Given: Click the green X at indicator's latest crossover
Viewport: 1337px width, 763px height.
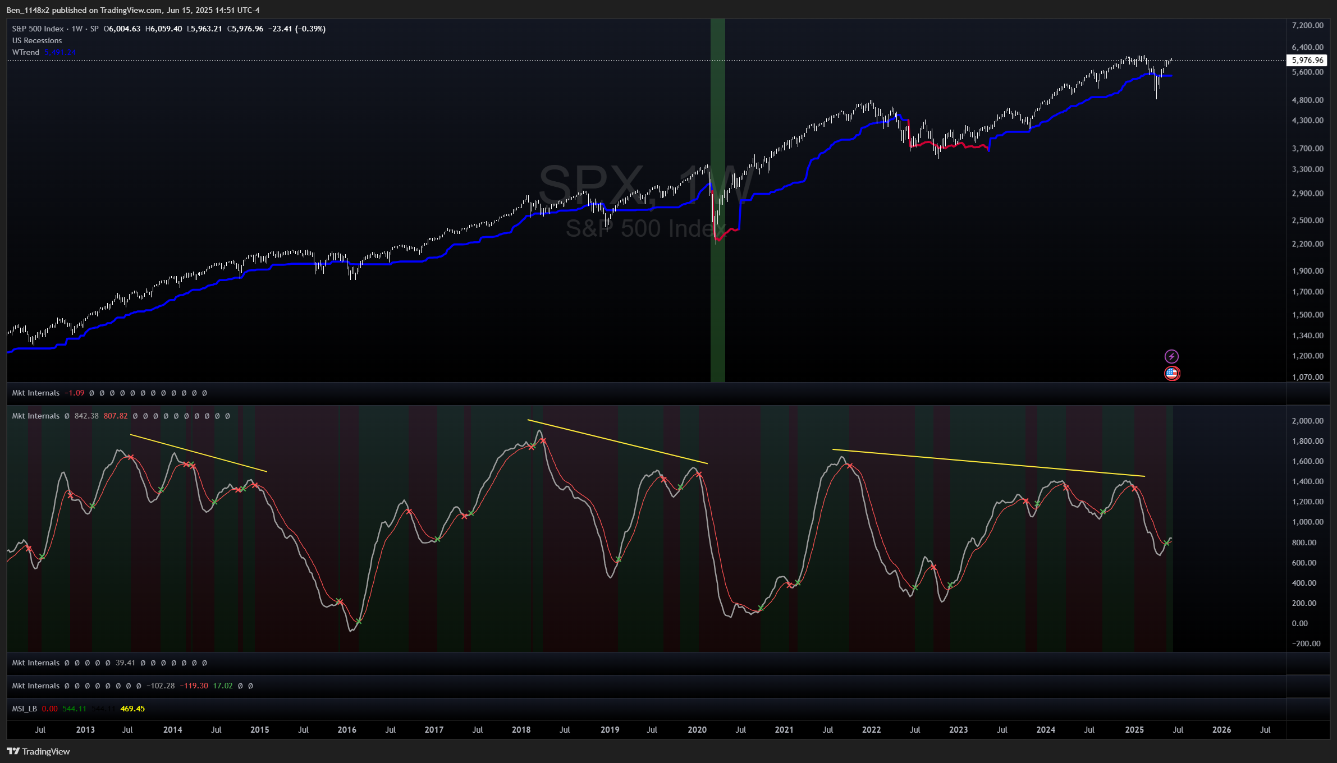Looking at the screenshot, I should (x=1167, y=543).
